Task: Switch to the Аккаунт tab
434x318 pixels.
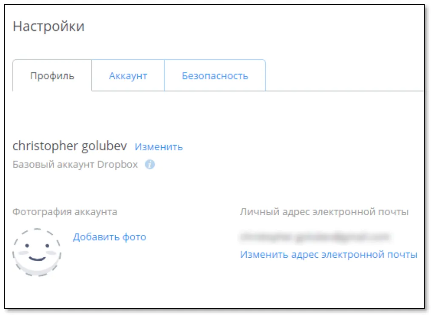Action: [x=128, y=76]
